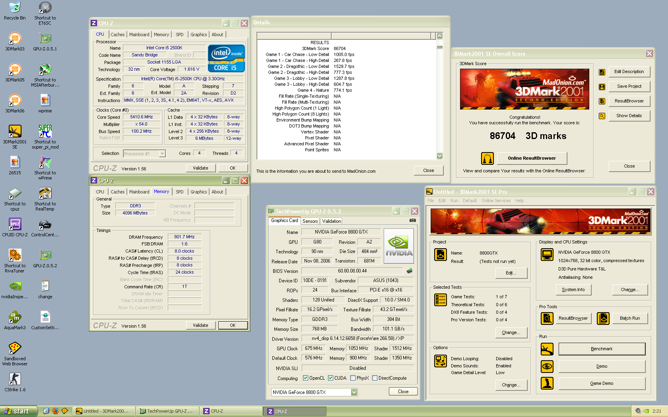Click Change button in Display and CPU Settings

630,290
